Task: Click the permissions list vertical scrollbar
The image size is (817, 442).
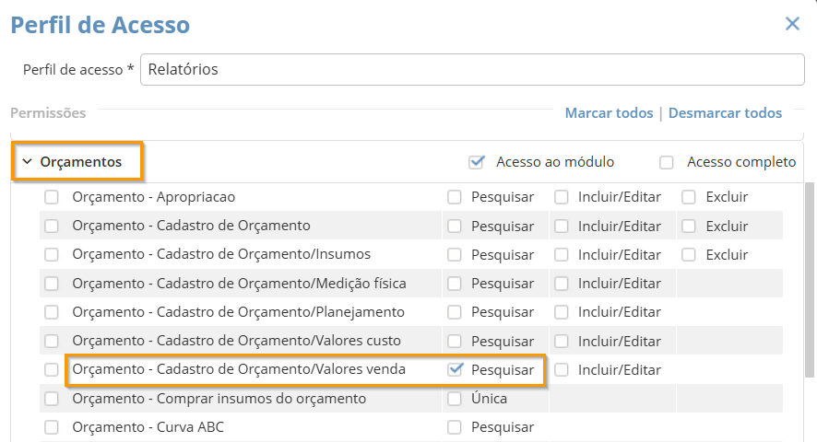Action: click(x=810, y=276)
